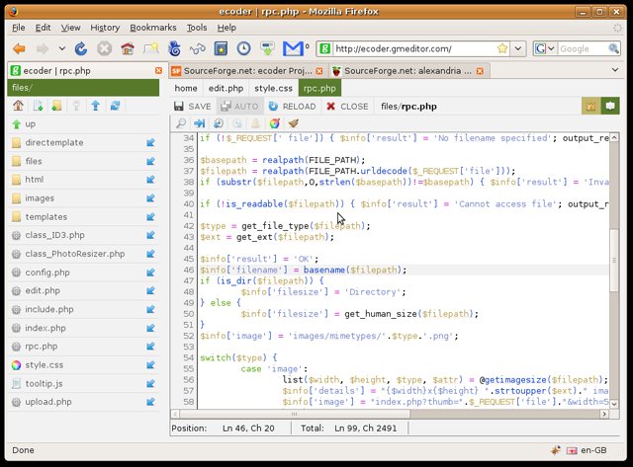The height and width of the screenshot is (467, 633).
Task: Close the current editor file
Action: [x=346, y=106]
